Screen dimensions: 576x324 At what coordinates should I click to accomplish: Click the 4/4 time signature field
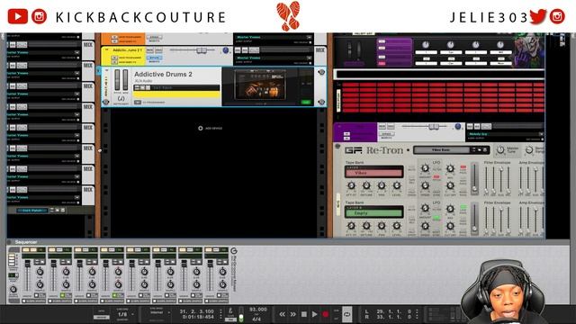(x=256, y=319)
